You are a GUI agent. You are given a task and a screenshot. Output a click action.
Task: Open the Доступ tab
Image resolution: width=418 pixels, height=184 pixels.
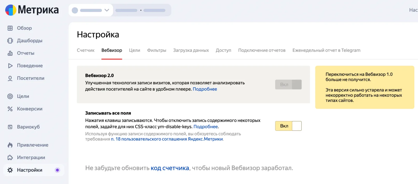click(224, 50)
